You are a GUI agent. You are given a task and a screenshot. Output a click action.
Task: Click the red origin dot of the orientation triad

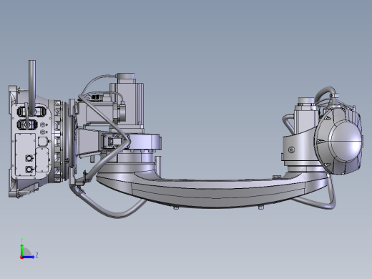(21, 258)
